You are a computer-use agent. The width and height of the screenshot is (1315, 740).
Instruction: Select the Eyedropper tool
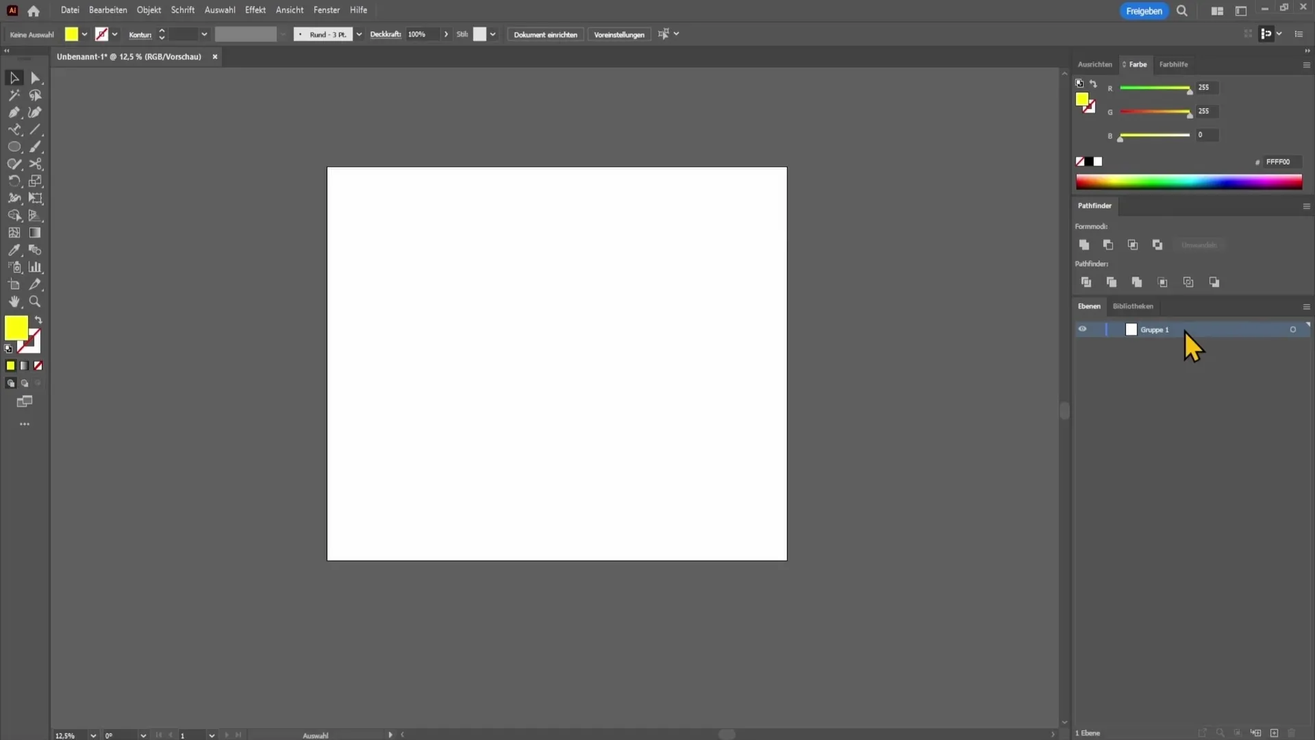click(x=14, y=250)
